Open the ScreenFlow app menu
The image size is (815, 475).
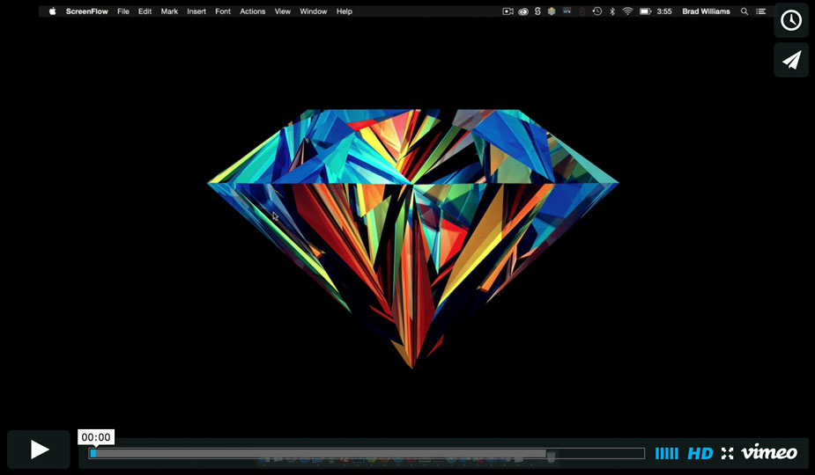(85, 11)
